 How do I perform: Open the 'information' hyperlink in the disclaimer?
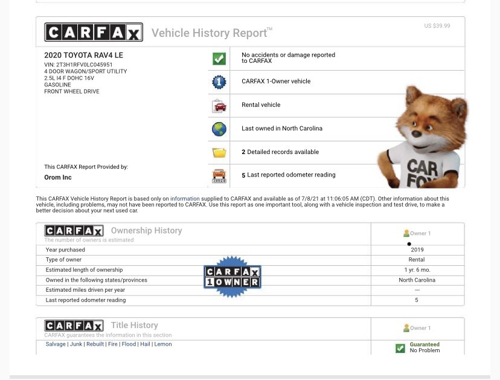[185, 198]
